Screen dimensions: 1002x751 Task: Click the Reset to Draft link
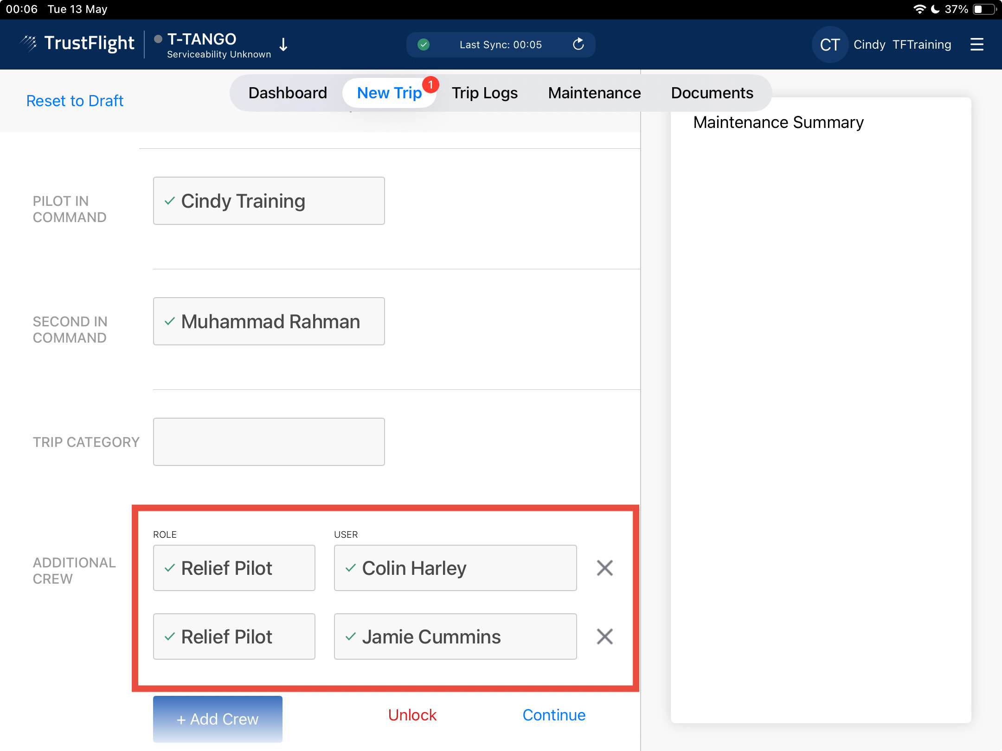[75, 101]
